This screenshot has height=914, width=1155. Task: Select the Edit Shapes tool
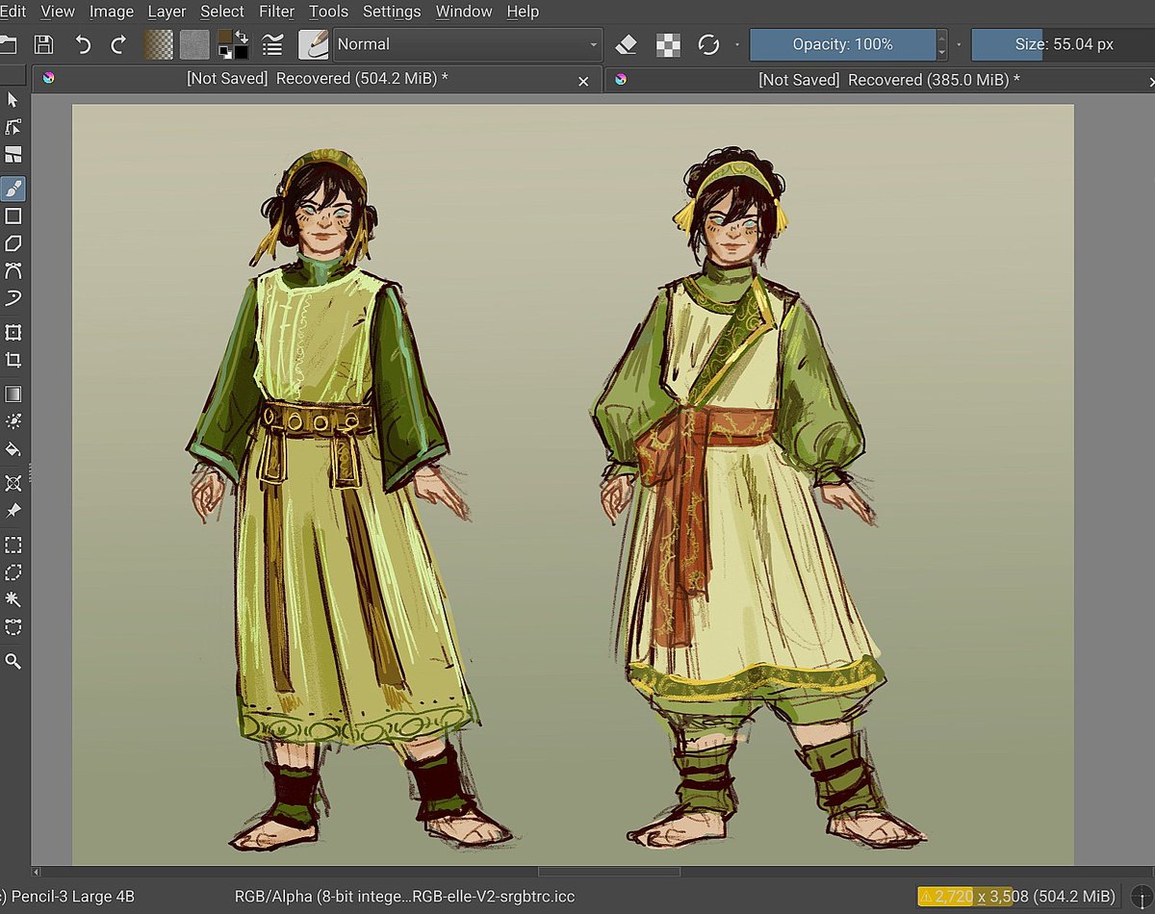13,127
